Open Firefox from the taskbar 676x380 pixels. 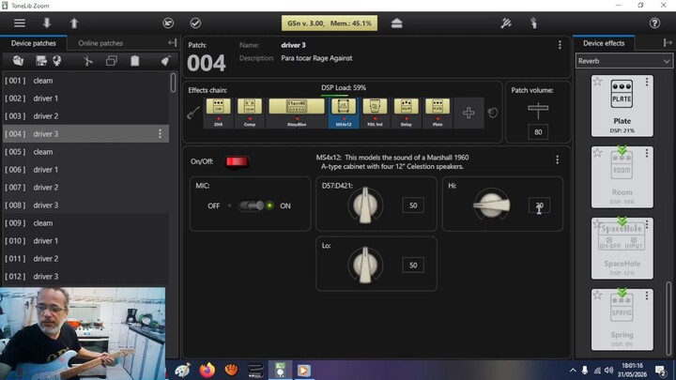coord(207,370)
